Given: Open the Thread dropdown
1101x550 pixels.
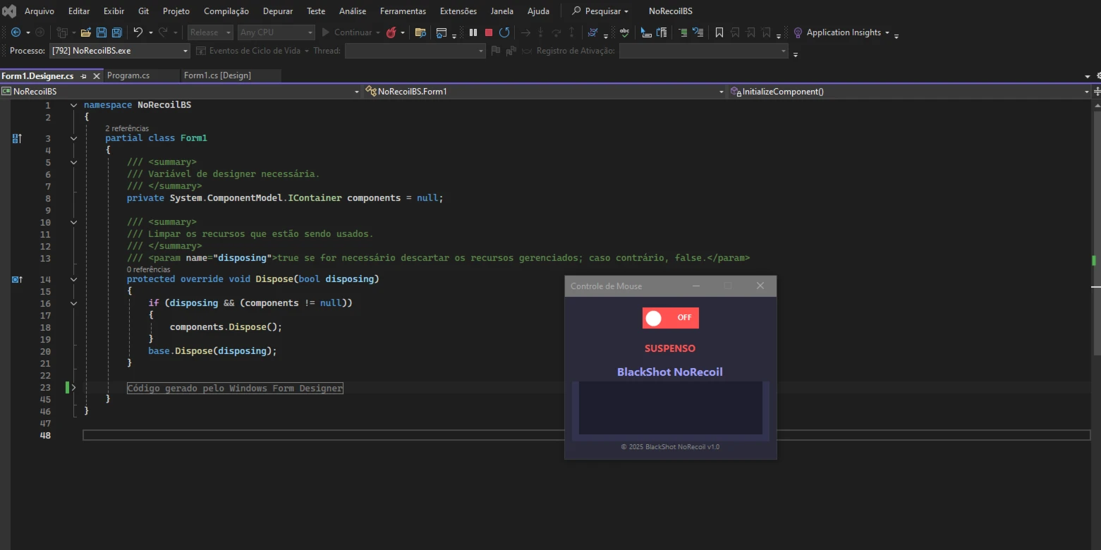Looking at the screenshot, I should coord(415,51).
